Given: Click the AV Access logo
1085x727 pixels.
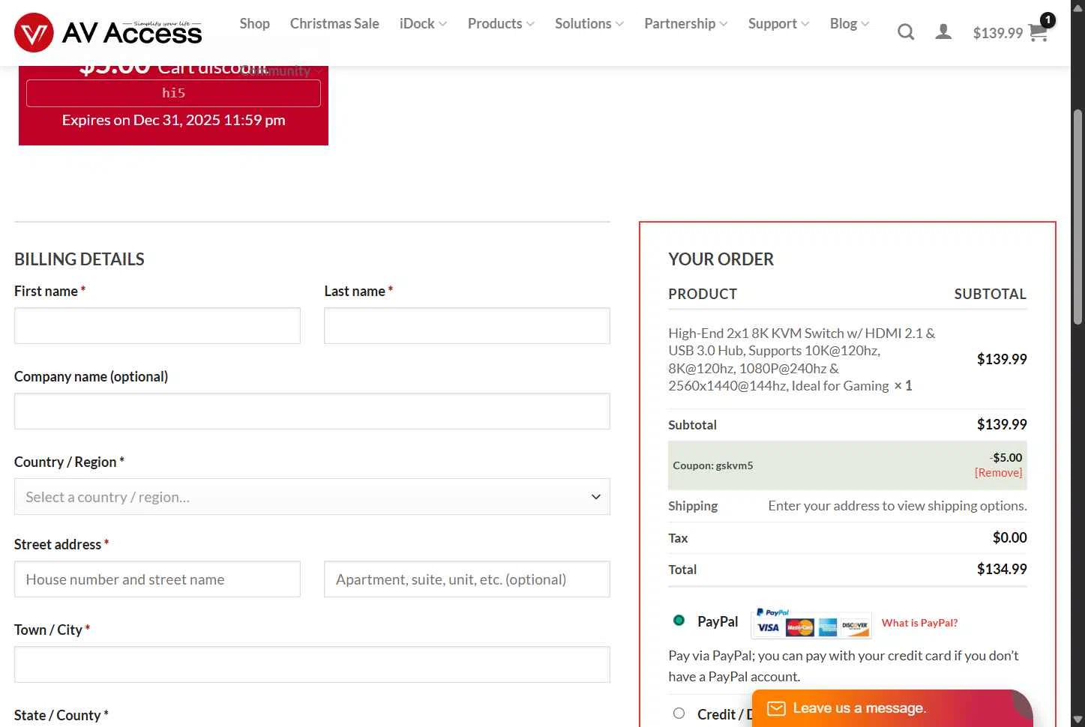Looking at the screenshot, I should tap(108, 32).
